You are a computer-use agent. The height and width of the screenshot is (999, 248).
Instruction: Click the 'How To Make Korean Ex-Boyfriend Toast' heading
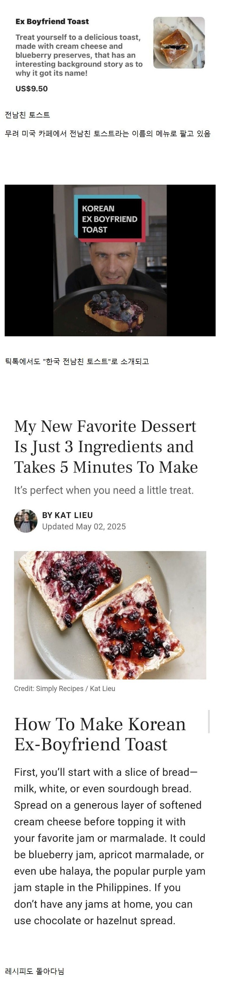100,734
